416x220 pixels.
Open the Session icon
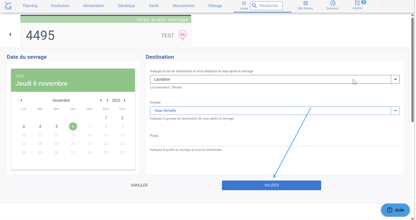[332, 6]
